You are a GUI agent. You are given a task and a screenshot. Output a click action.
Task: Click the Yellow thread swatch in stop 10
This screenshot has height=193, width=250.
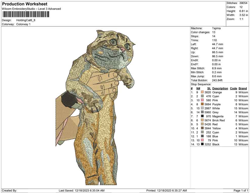click(x=202, y=128)
